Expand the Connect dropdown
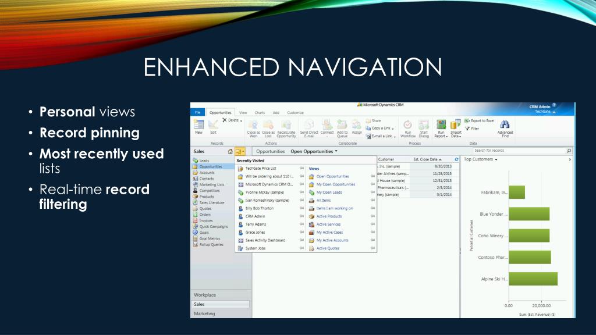Viewport: 596px width, 335px height. click(327, 136)
